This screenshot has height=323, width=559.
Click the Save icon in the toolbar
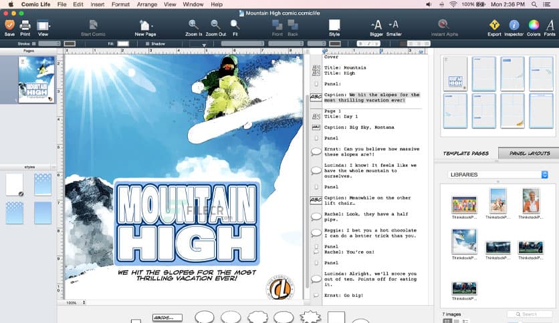[9, 25]
